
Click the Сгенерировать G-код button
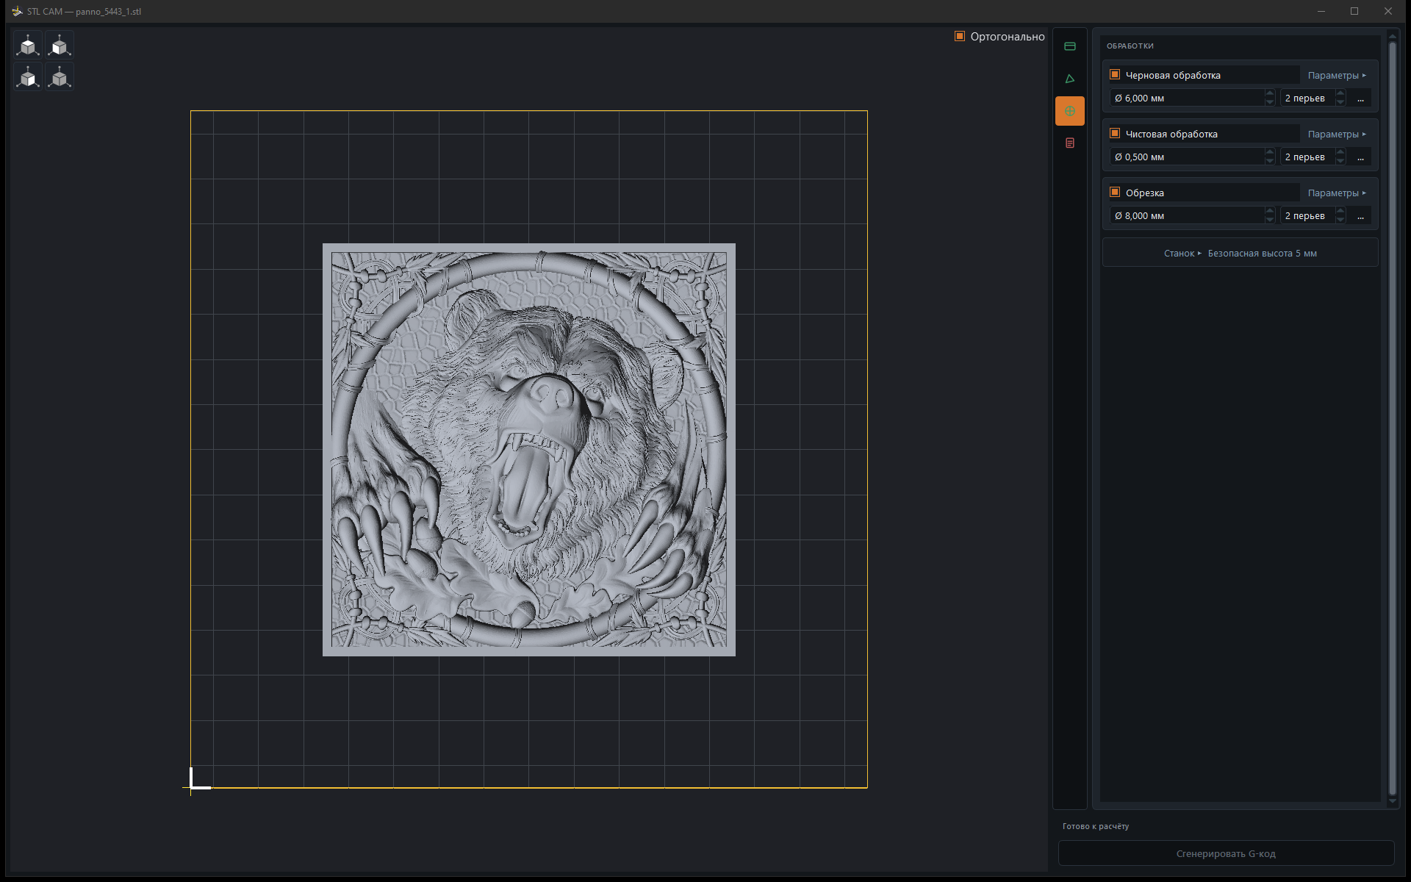pyautogui.click(x=1226, y=853)
